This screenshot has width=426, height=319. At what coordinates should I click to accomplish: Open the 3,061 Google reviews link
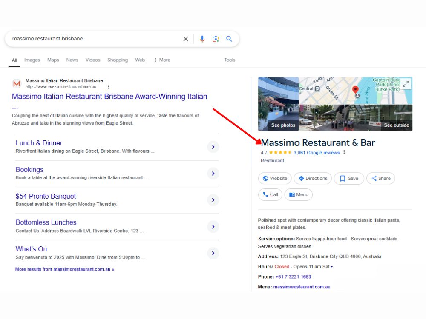317,153
